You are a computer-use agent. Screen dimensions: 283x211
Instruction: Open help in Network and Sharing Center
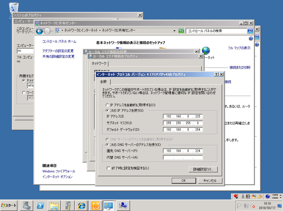[251, 38]
